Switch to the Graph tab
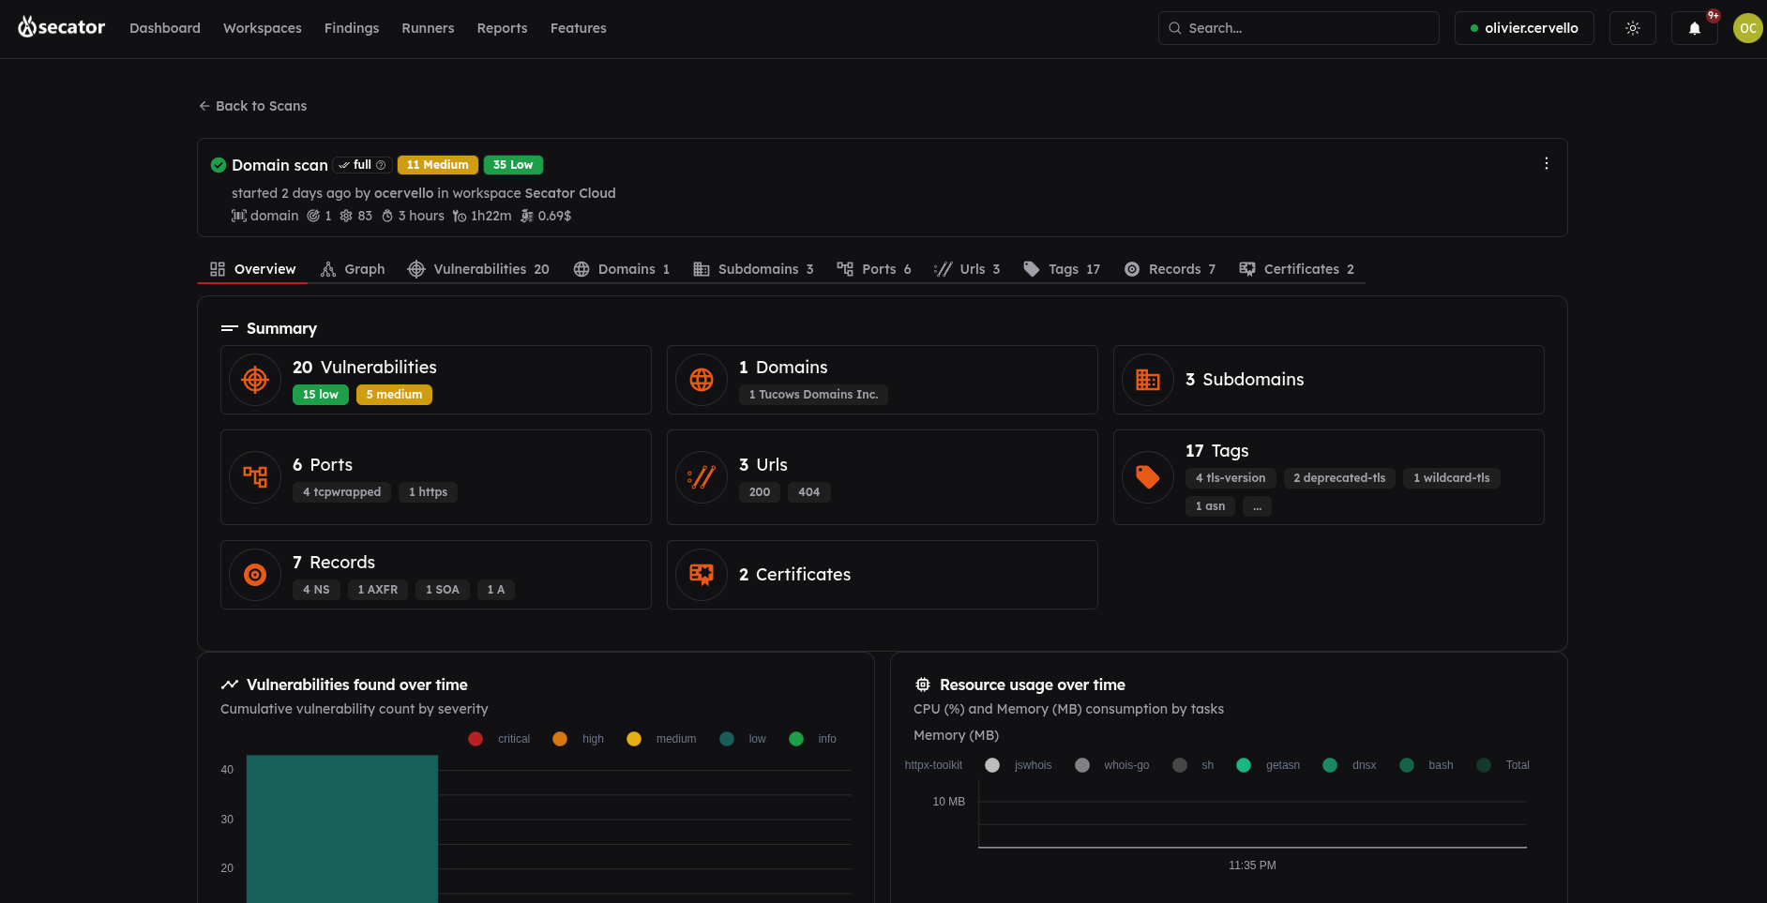 [353, 269]
